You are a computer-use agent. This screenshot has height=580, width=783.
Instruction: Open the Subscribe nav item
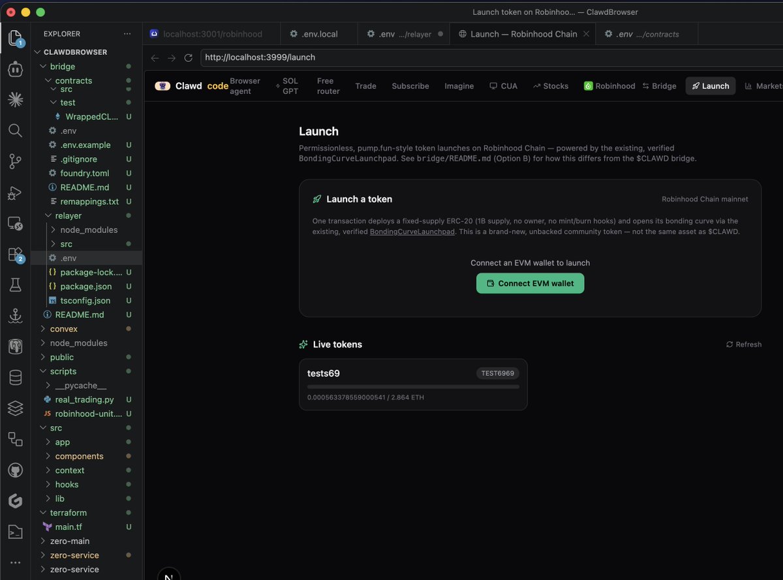click(410, 86)
